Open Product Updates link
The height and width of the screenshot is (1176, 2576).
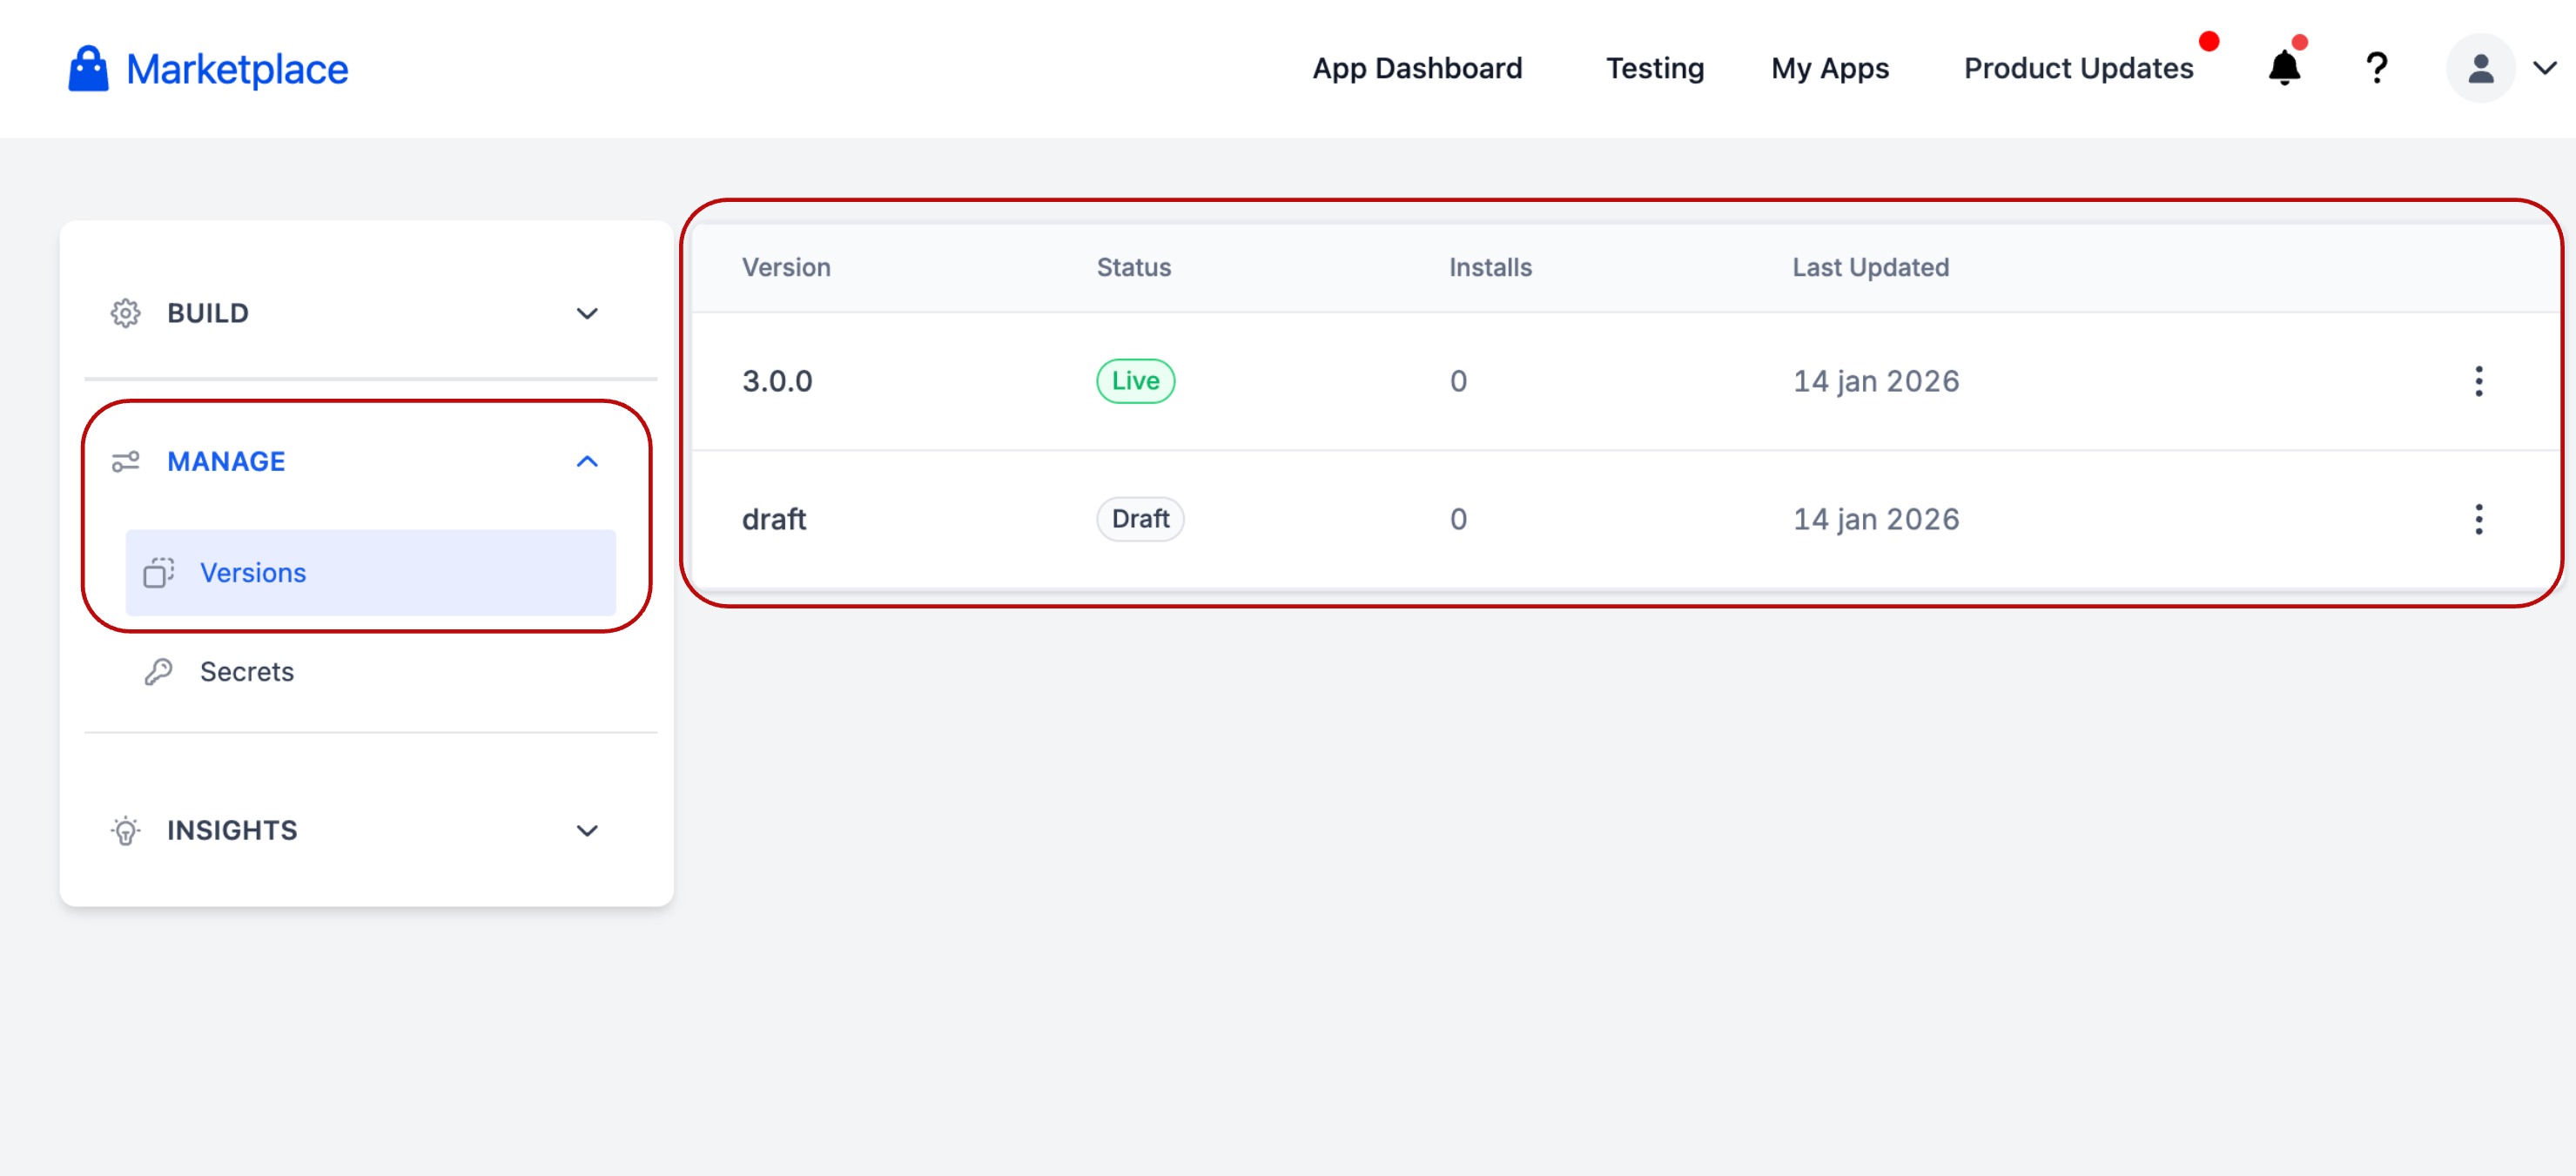point(2078,68)
